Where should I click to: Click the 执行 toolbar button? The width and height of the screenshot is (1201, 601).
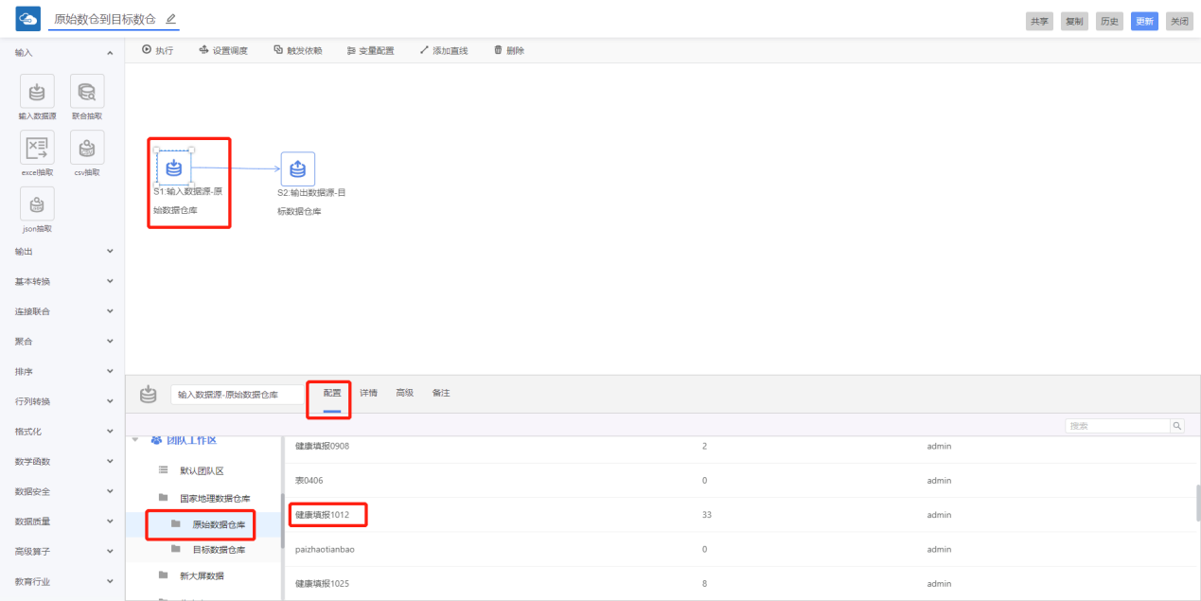[158, 50]
